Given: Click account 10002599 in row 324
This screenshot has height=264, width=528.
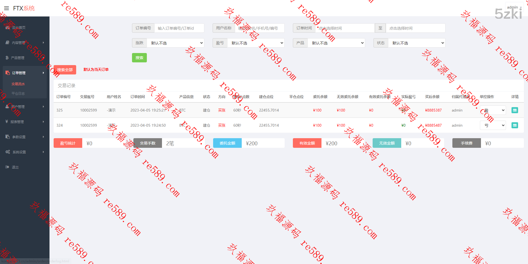Looking at the screenshot, I should [89, 125].
